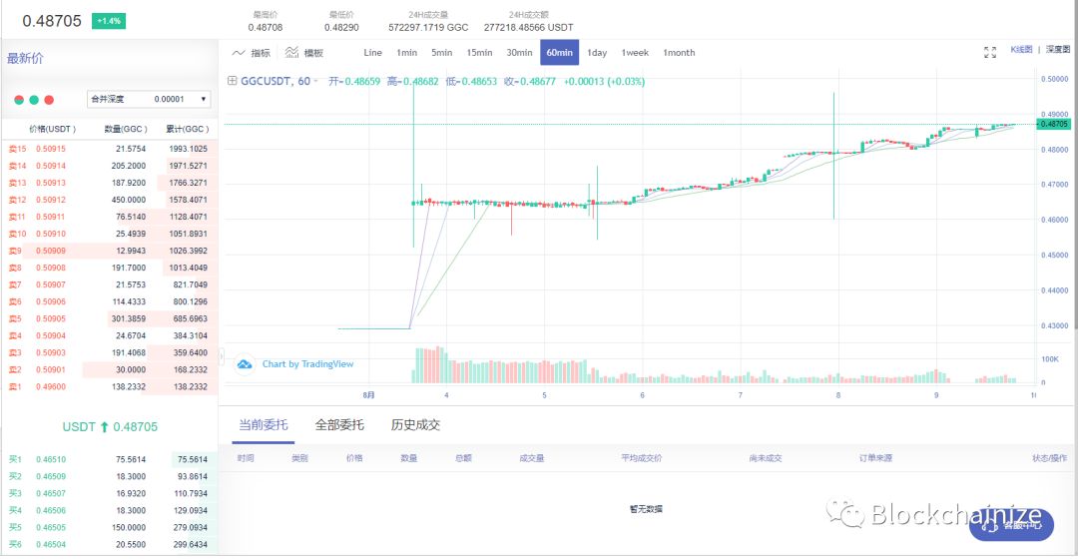Click 24H volume 572297.1719 GGC
Viewport: 1078px width, 559px height.
pos(428,28)
